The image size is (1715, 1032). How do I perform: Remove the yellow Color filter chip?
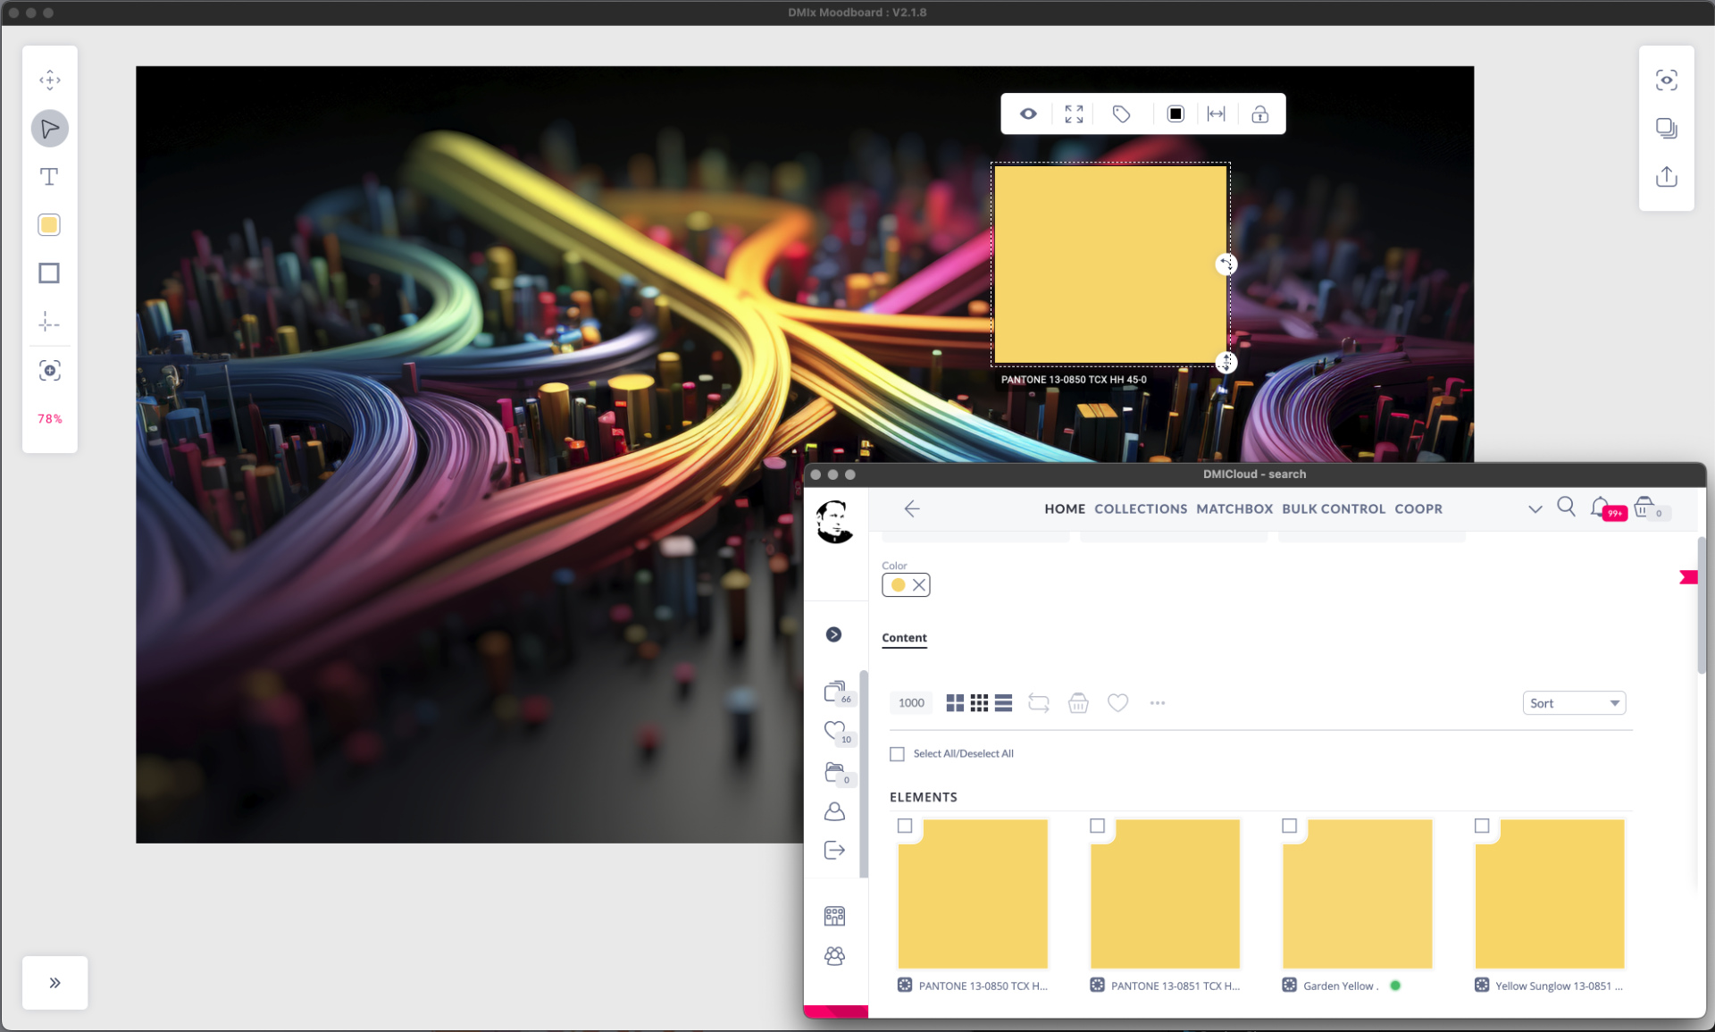pos(918,585)
